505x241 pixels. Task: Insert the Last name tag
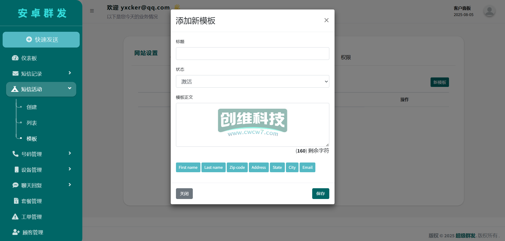(214, 167)
